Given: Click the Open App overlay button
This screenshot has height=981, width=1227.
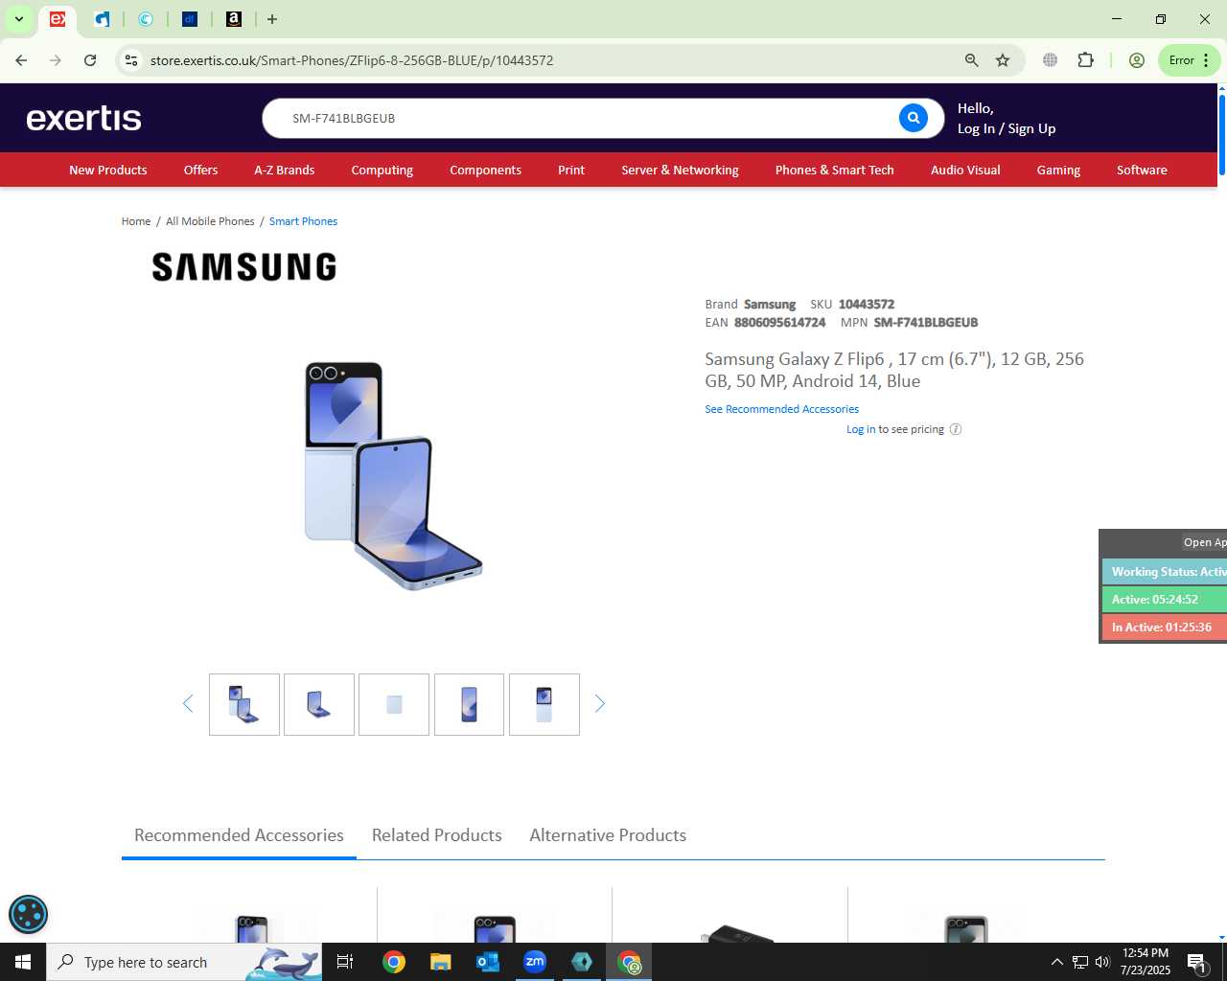Looking at the screenshot, I should coord(1204,542).
